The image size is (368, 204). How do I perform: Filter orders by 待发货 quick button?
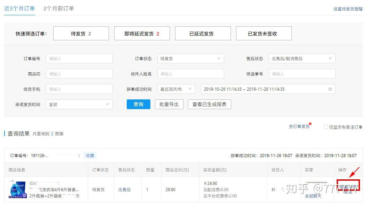81,33
